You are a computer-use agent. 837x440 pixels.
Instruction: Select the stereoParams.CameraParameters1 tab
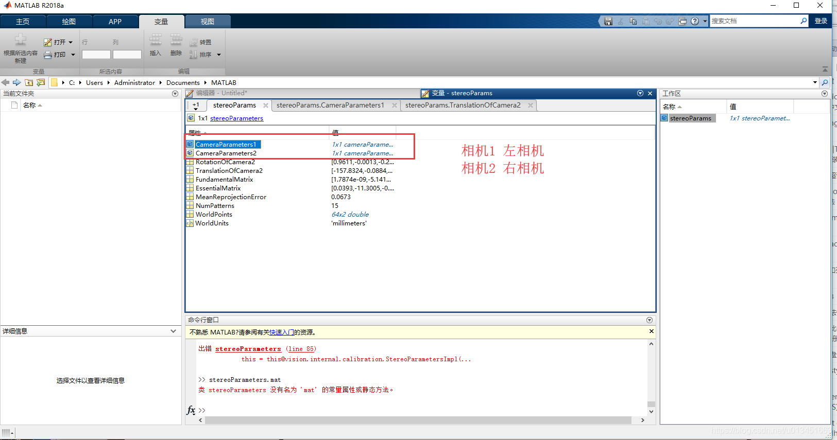pyautogui.click(x=330, y=105)
